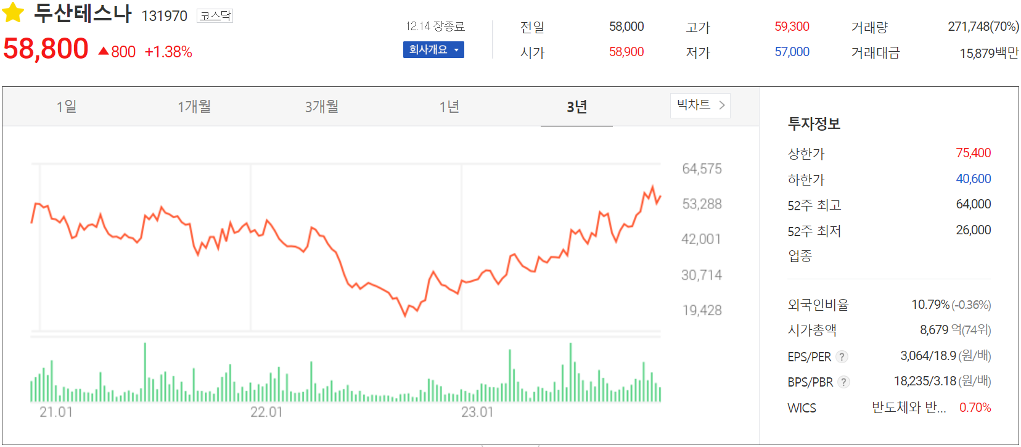The height and width of the screenshot is (447, 1021).
Task: Click the 거래대금 value 15,879백만
Action: tap(989, 53)
